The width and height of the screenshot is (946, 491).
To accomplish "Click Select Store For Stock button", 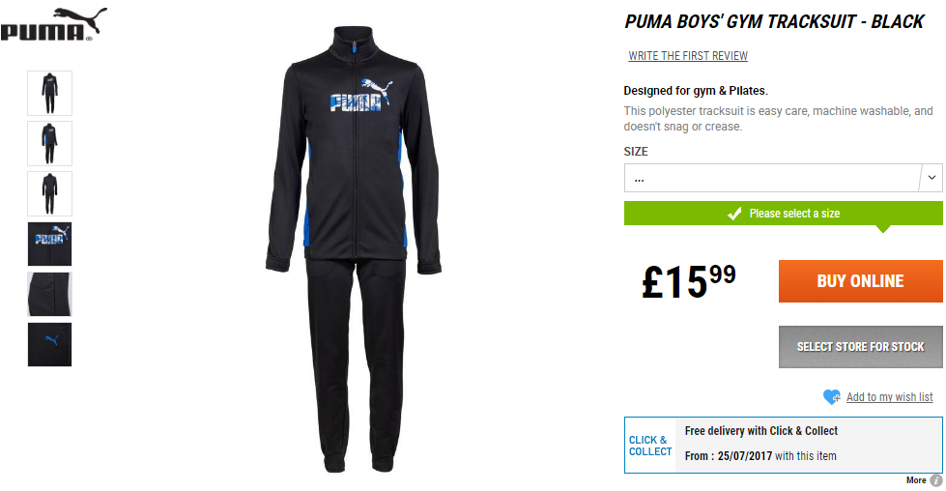I will [860, 347].
